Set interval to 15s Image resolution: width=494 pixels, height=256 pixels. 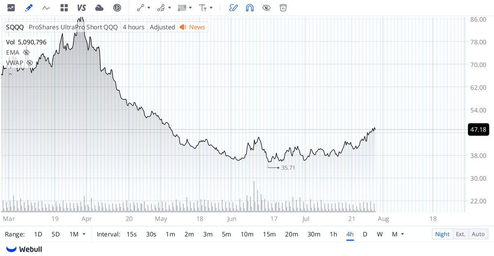pos(131,234)
